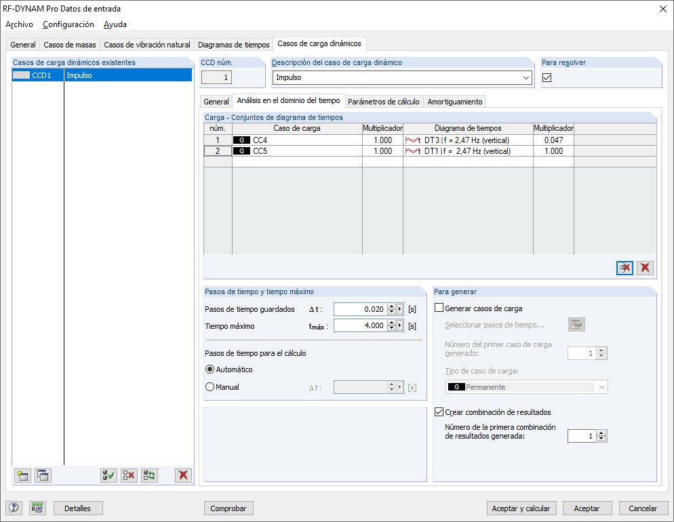Decrease first results combination number

tap(601, 439)
